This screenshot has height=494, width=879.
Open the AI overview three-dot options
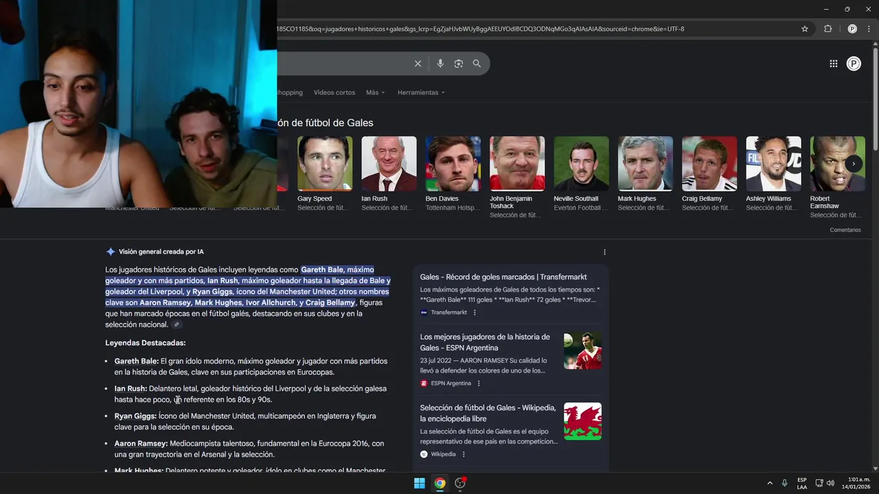point(604,252)
